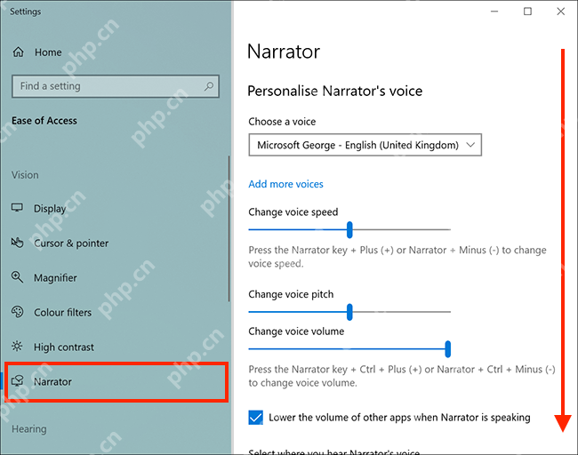This screenshot has height=455, width=578.
Task: Click the Colour filters palette icon
Action: coord(17,312)
